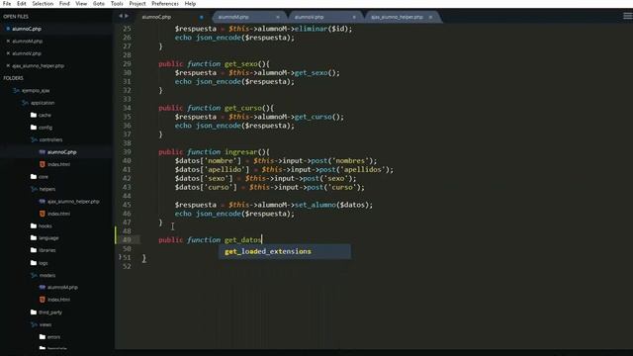Click line number 34 in gutter
This screenshot has height=356, width=633.
pyautogui.click(x=127, y=108)
